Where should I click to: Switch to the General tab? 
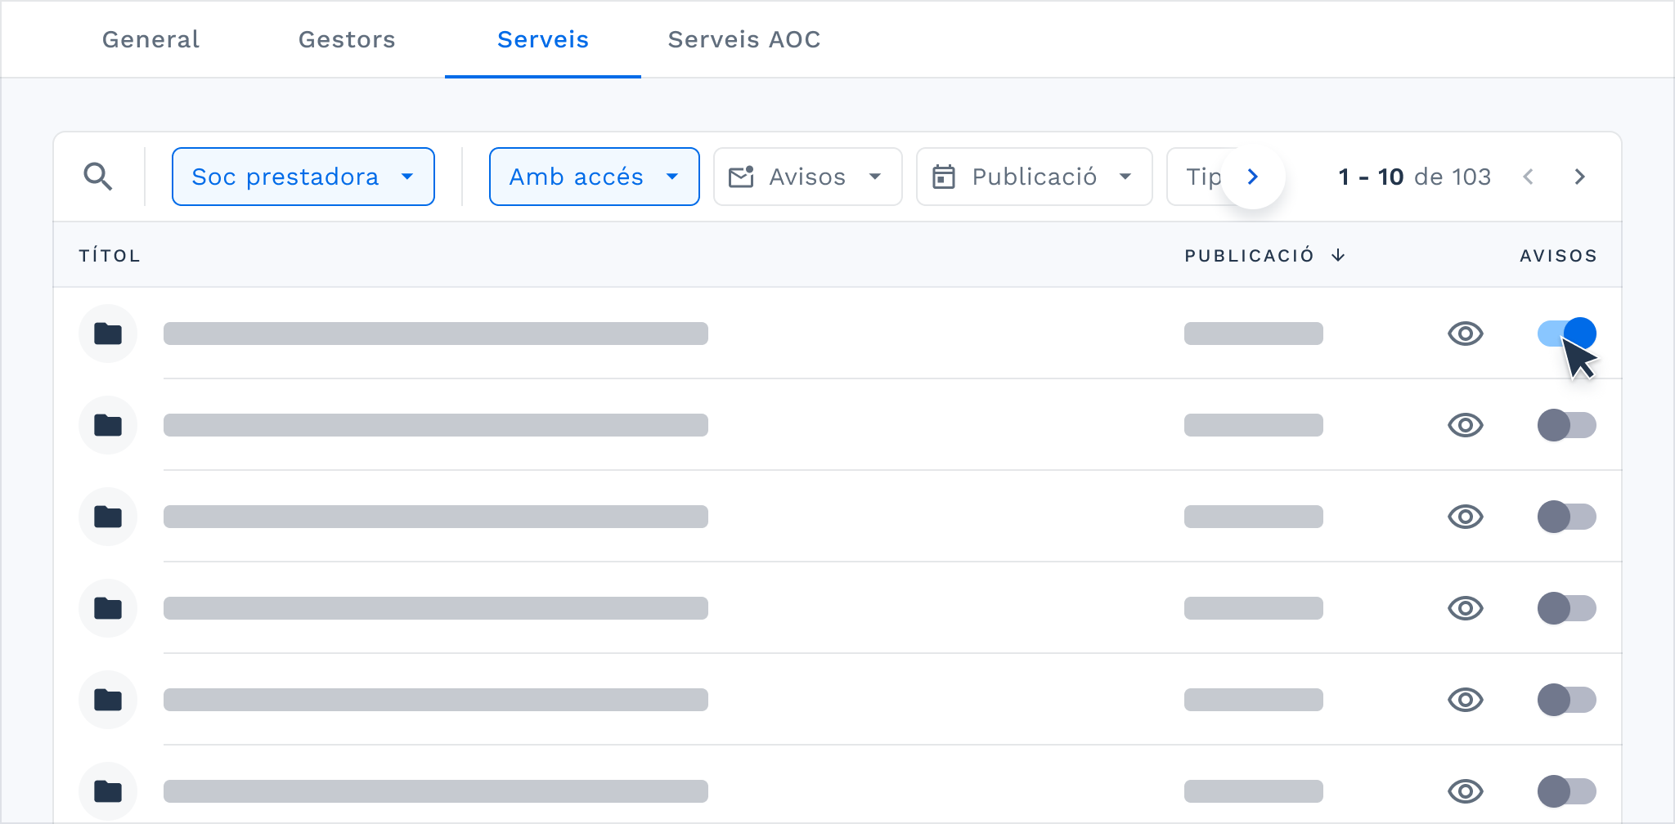[150, 39]
